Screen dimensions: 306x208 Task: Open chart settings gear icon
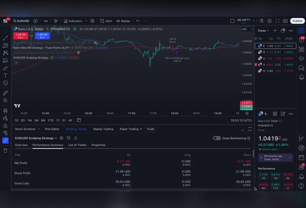click(269, 21)
